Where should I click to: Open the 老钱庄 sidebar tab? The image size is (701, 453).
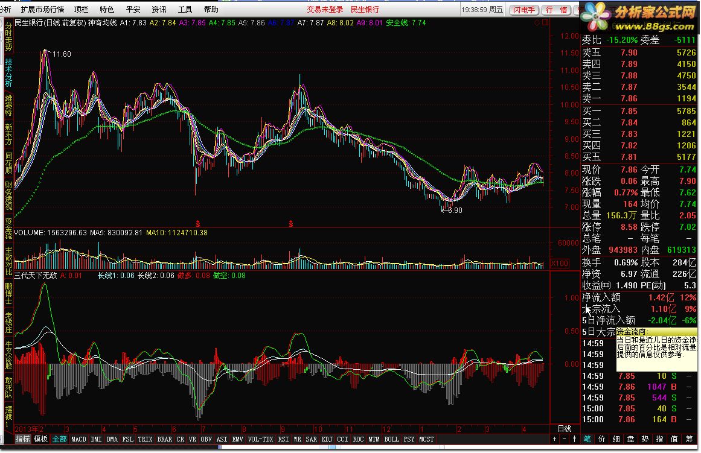8,323
